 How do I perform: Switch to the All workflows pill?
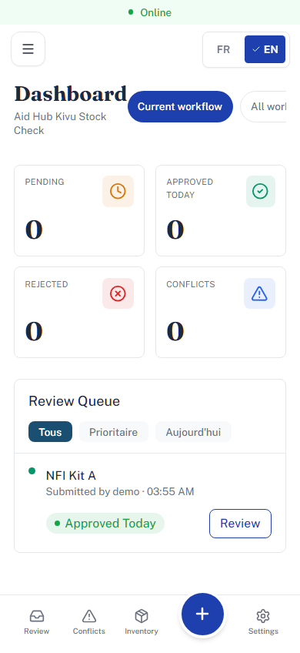point(264,106)
